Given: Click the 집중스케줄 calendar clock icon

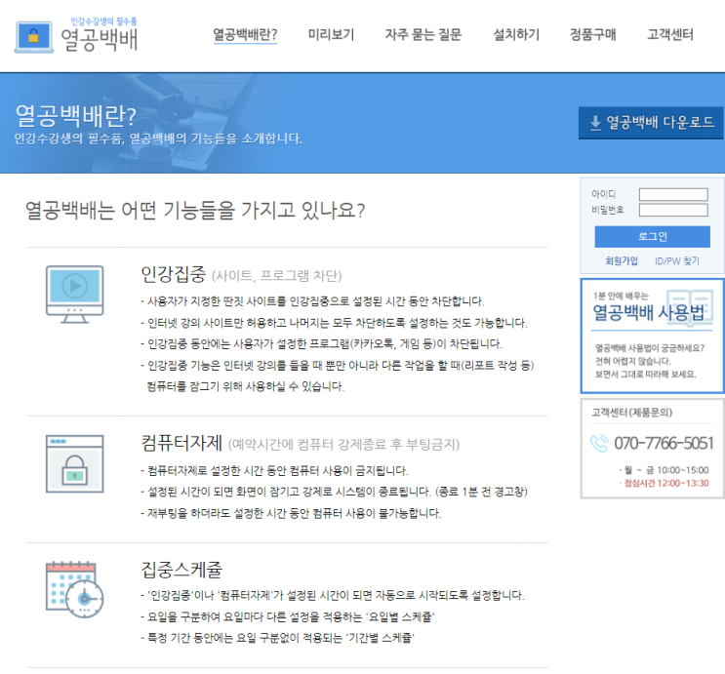Looking at the screenshot, I should (74, 589).
